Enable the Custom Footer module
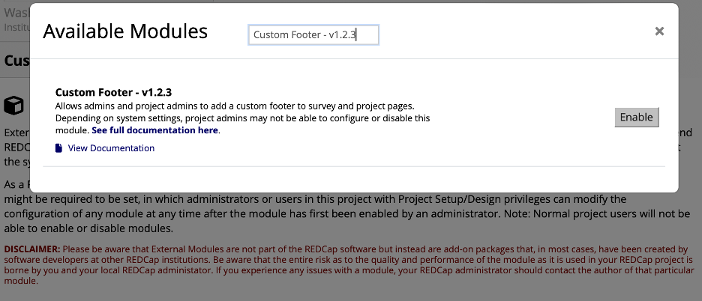Screen dimensions: 702x301 (636, 117)
